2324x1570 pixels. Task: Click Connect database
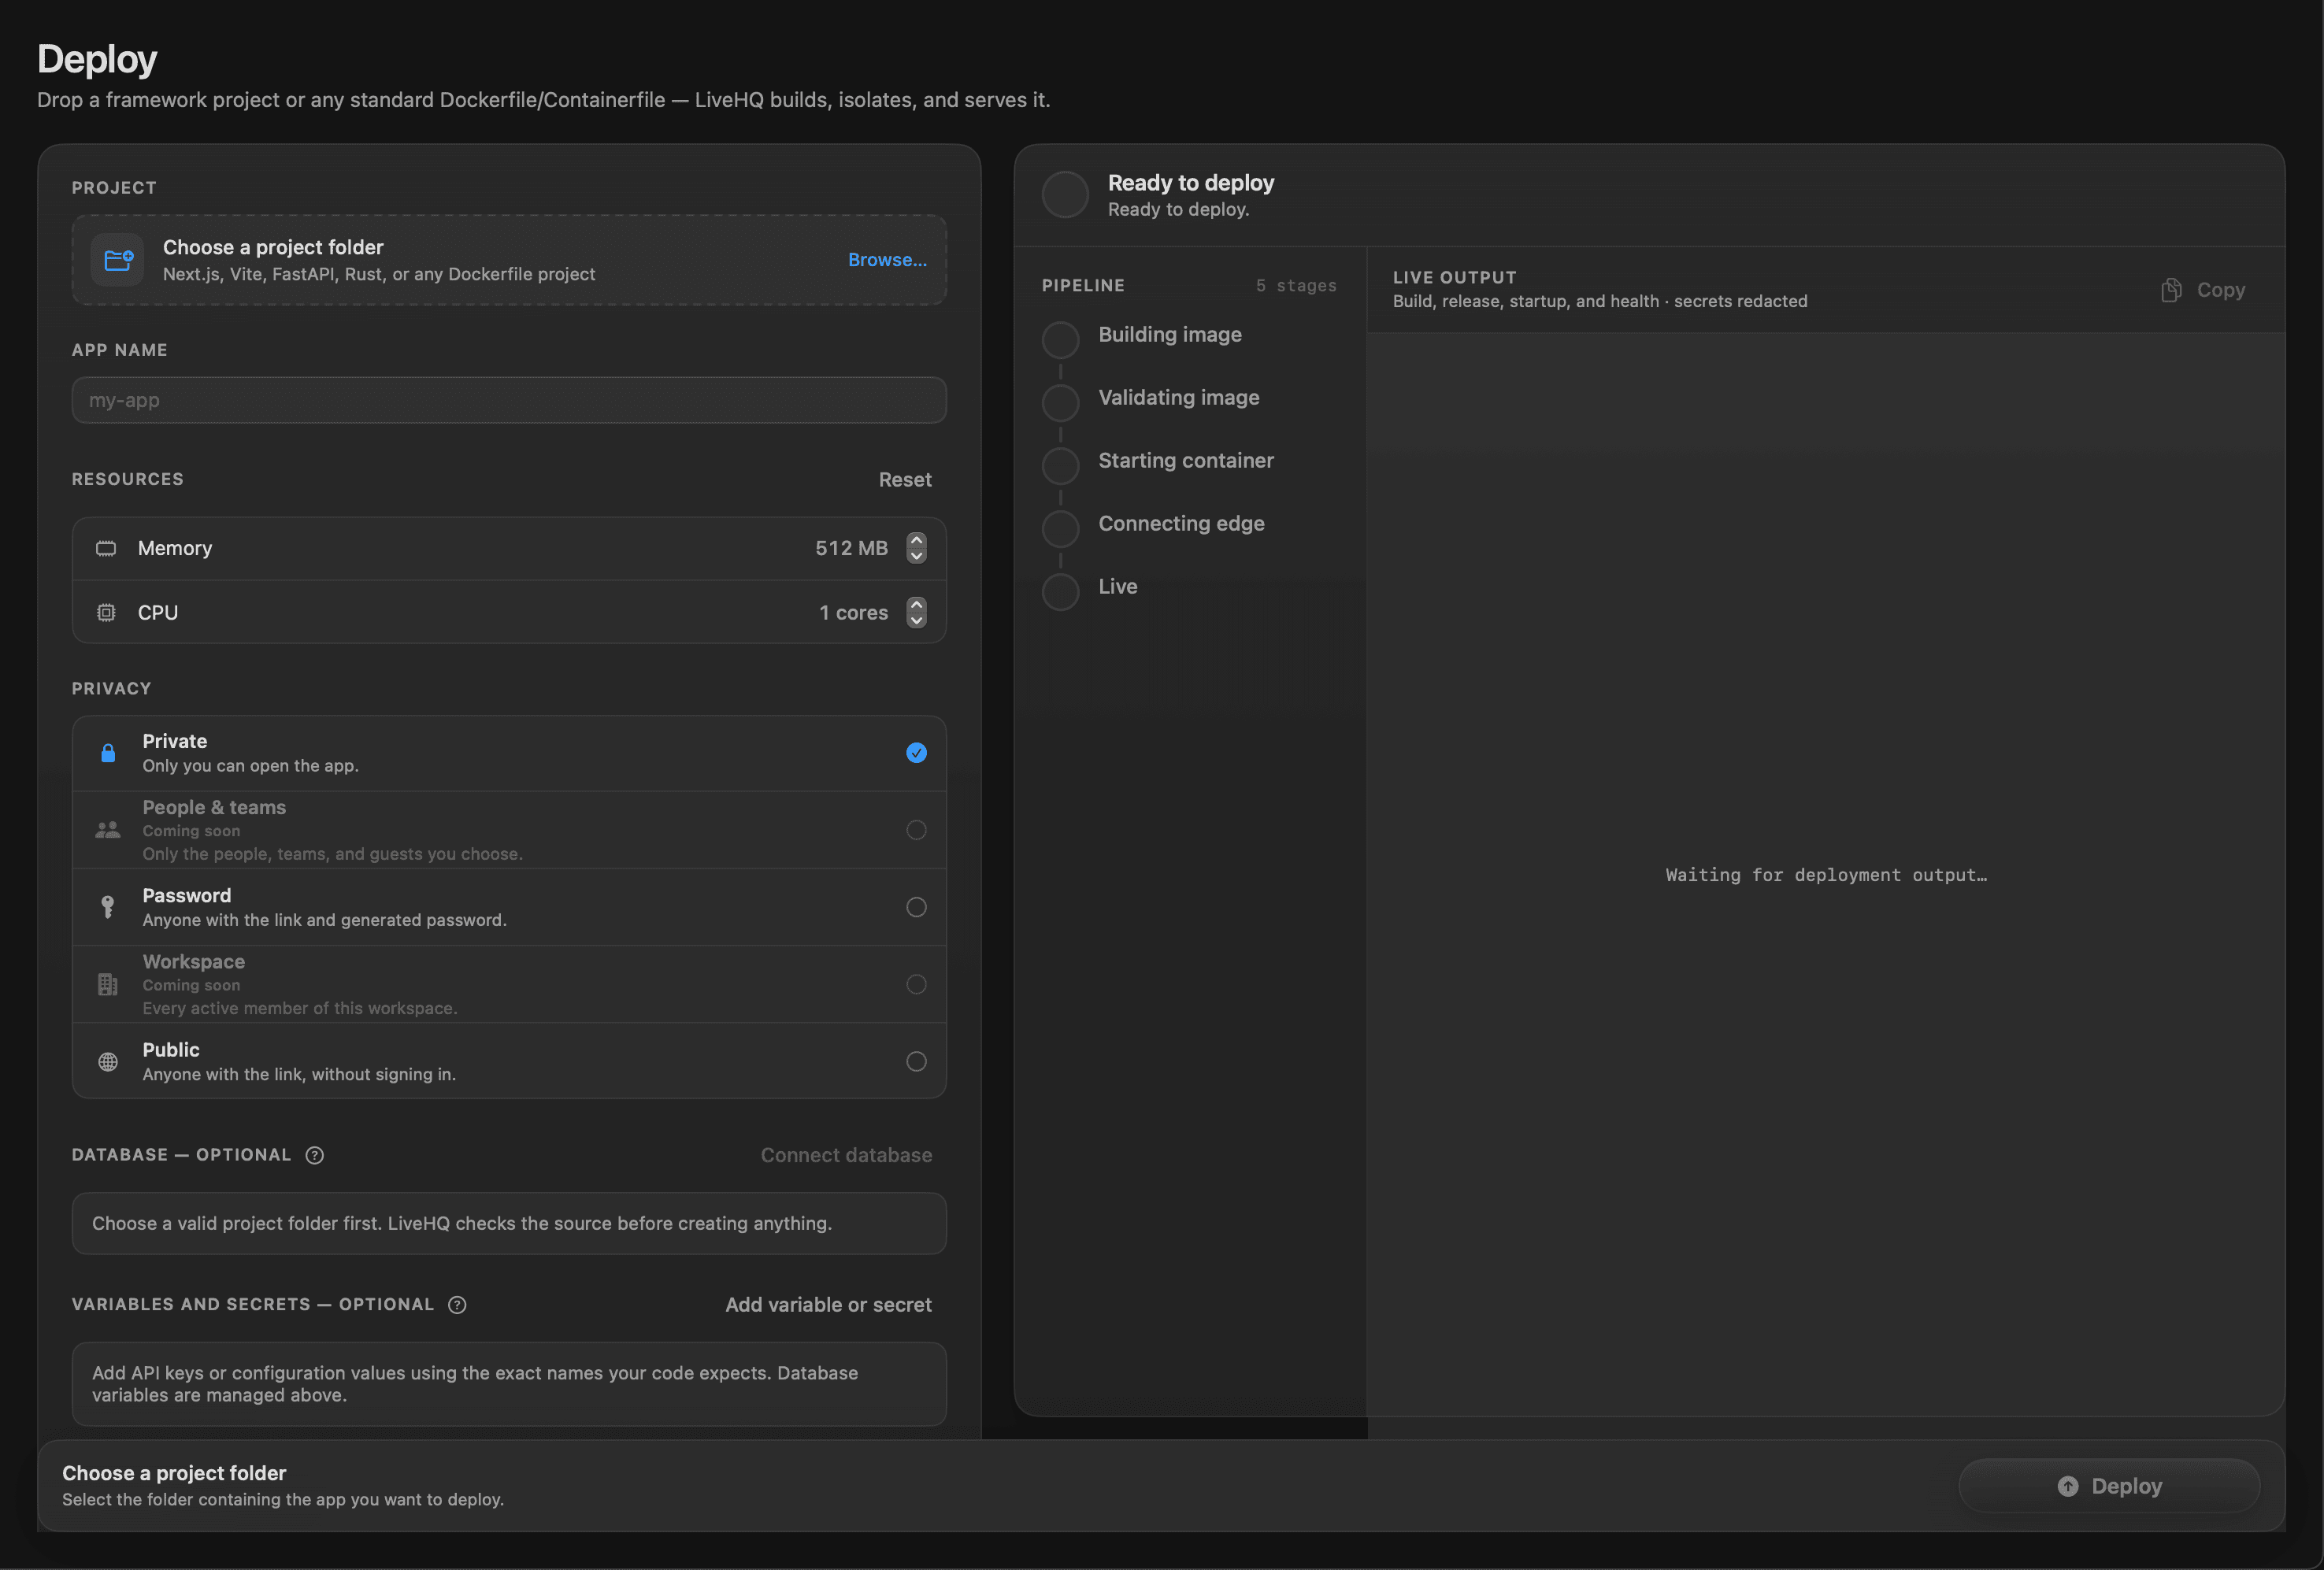pyautogui.click(x=846, y=1155)
